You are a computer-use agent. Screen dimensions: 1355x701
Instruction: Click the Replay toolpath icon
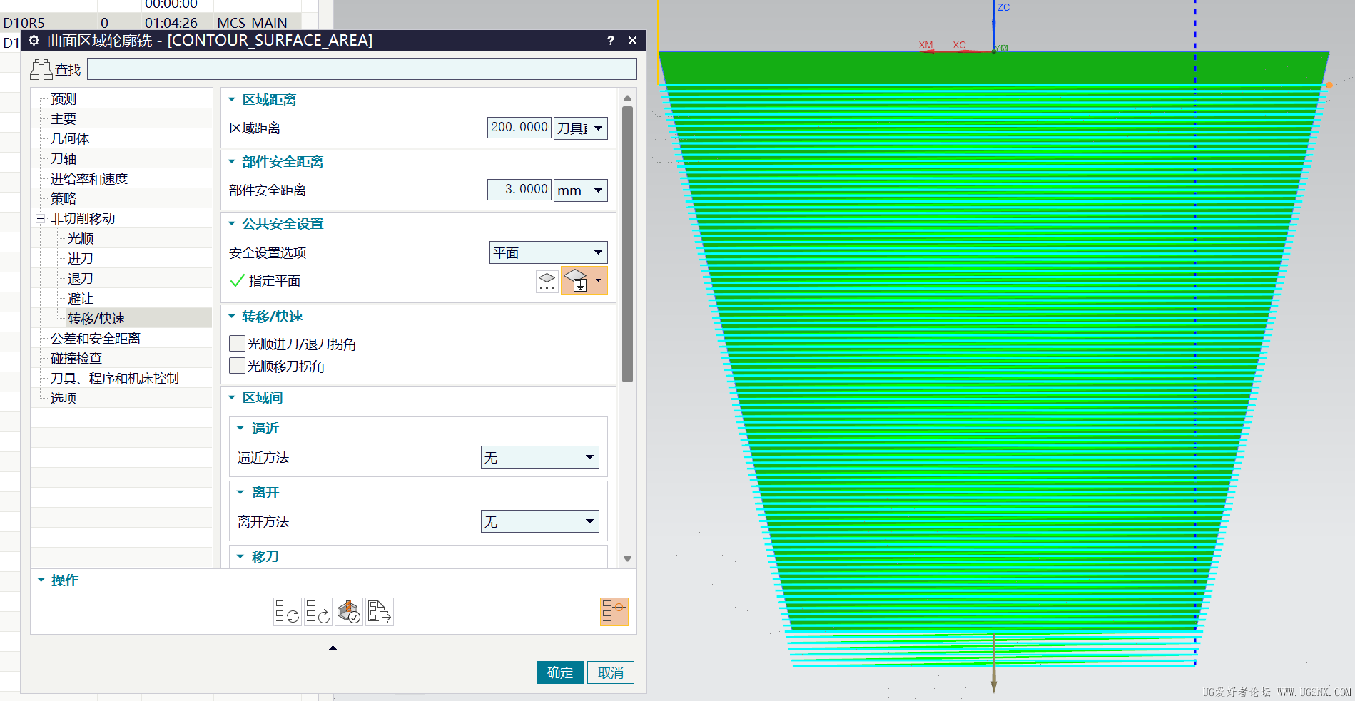point(318,612)
